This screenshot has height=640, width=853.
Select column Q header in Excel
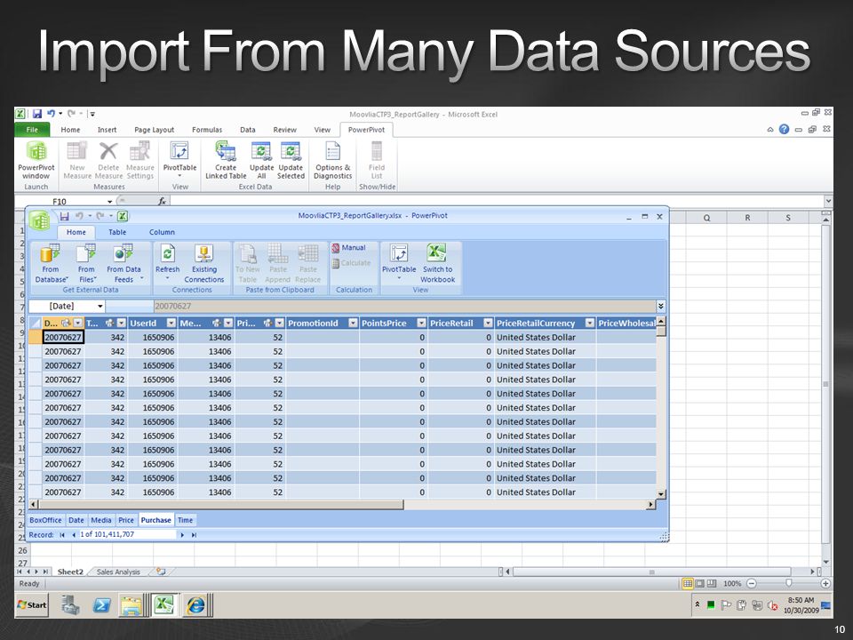pyautogui.click(x=706, y=218)
